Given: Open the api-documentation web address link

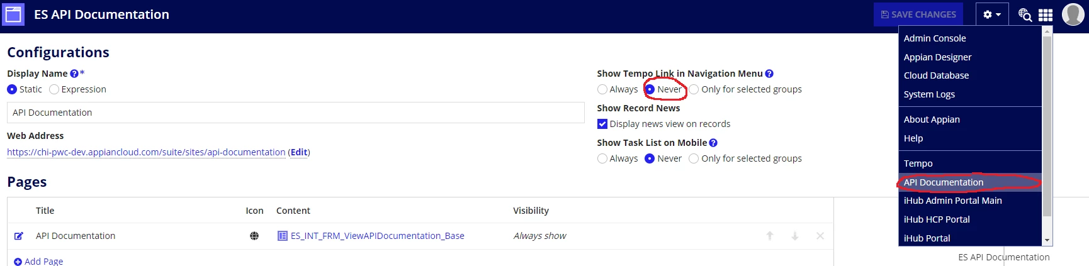Looking at the screenshot, I should (x=146, y=152).
